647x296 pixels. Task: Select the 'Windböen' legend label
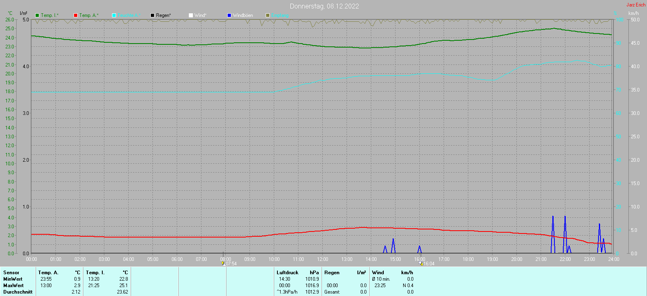pos(243,15)
